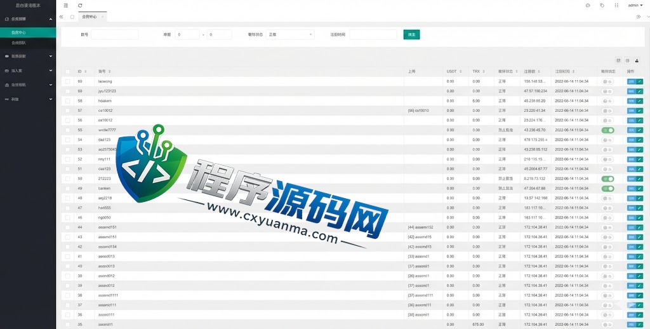Click the blue action button in dad123 row
This screenshot has width=650, height=329.
click(x=632, y=140)
